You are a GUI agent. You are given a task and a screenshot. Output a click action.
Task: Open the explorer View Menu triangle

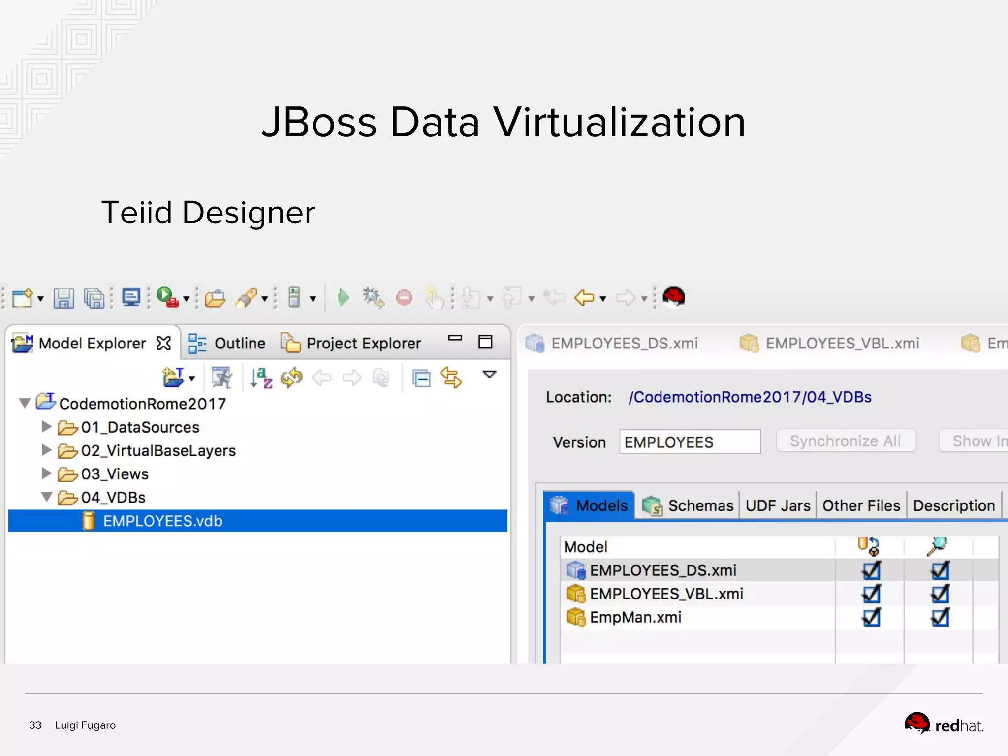tap(489, 375)
